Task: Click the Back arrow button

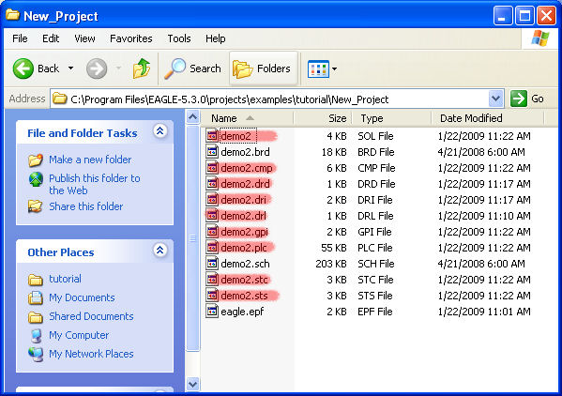Action: click(x=23, y=69)
